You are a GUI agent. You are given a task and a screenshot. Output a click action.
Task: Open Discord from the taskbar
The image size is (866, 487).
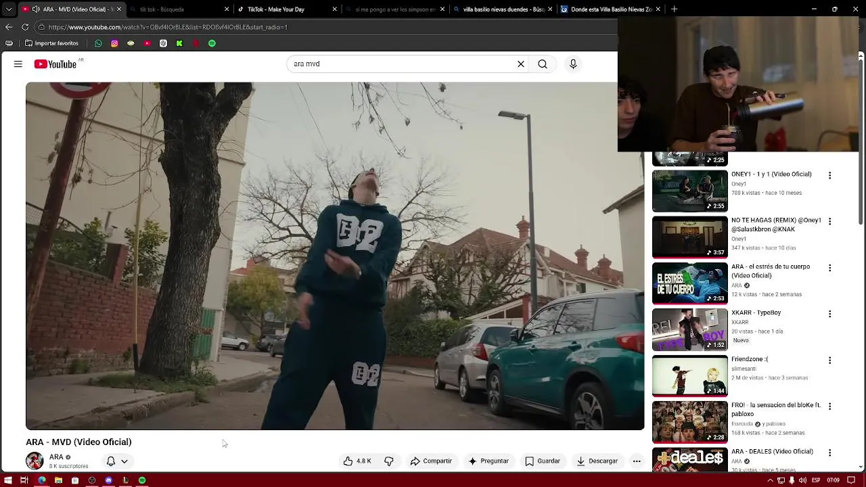[x=108, y=480]
